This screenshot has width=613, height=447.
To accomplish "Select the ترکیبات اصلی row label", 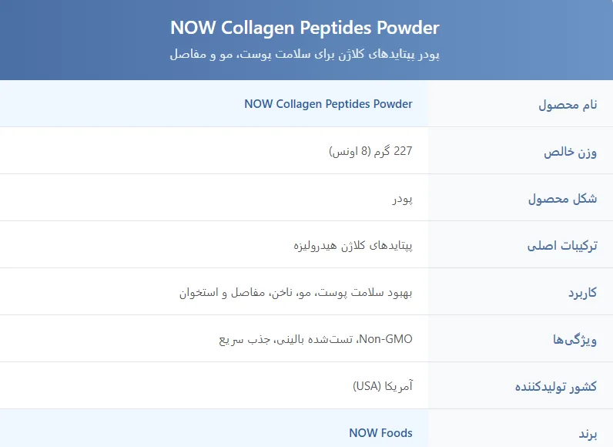I will click(x=562, y=246).
